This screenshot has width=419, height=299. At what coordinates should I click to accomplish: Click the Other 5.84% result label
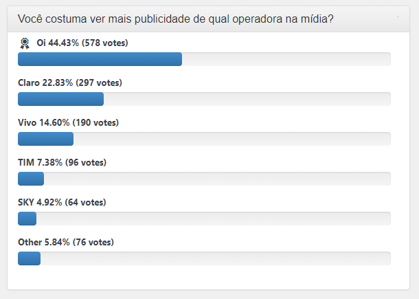pos(66,243)
